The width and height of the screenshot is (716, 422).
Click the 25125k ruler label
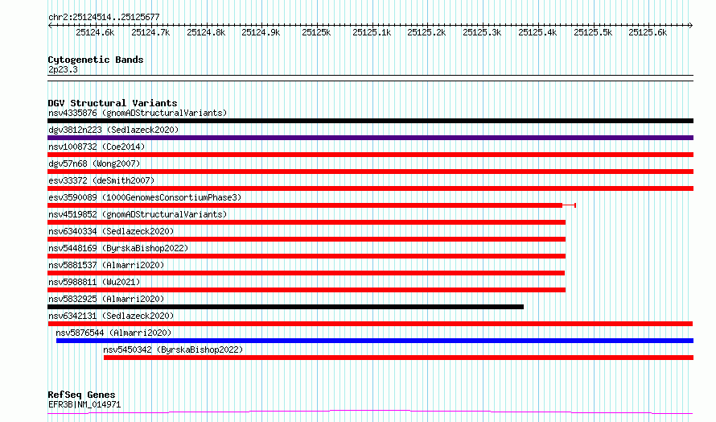coord(316,32)
